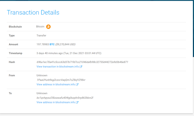This screenshot has width=194, height=116.
Task: Click the Bitcoin blockchain name text
Action: (x=40, y=27)
